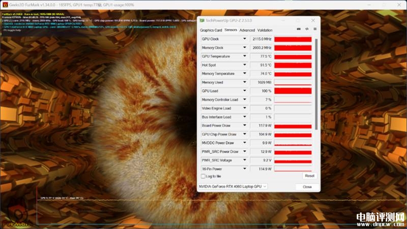Open the Bus Interface Load dropdown arrow
The width and height of the screenshot is (407, 229).
coord(245,117)
